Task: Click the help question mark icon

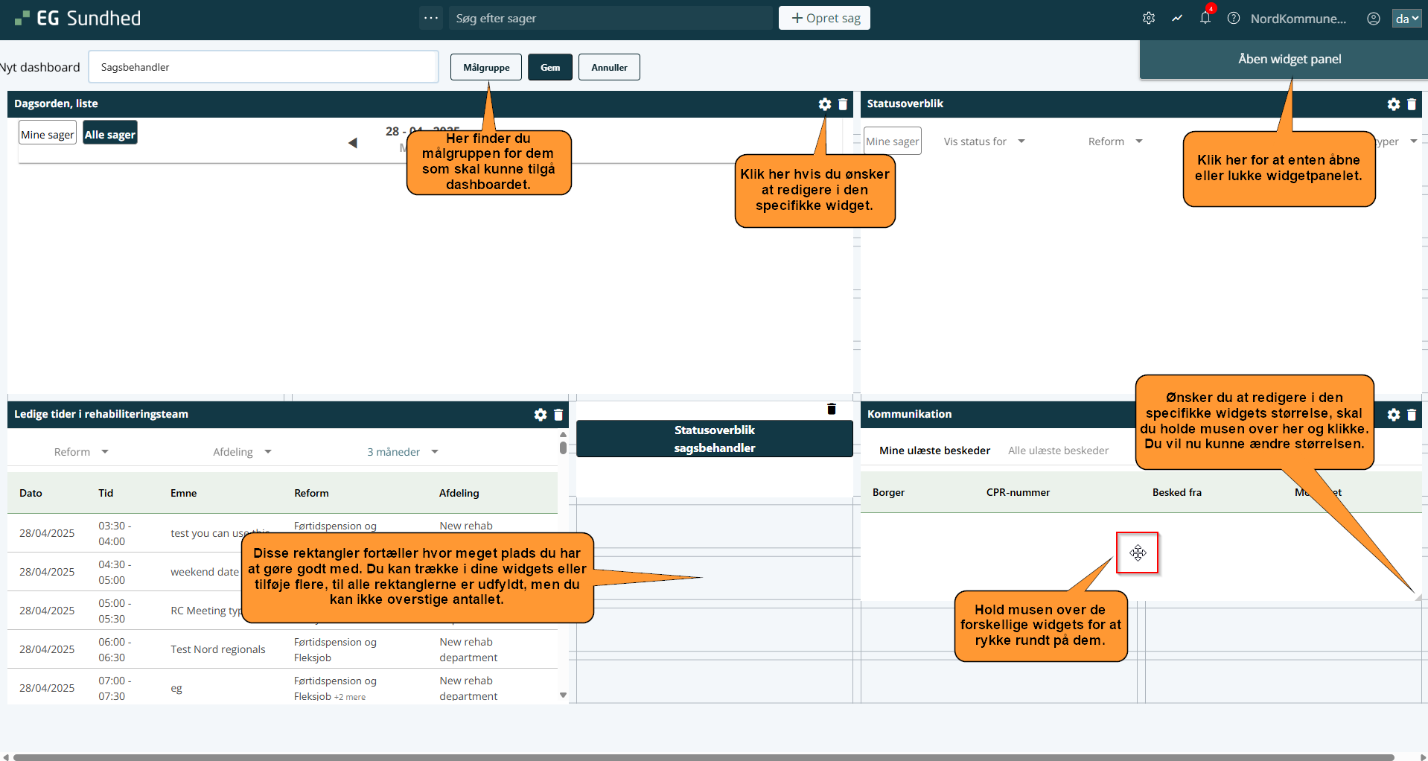Action: [x=1233, y=19]
